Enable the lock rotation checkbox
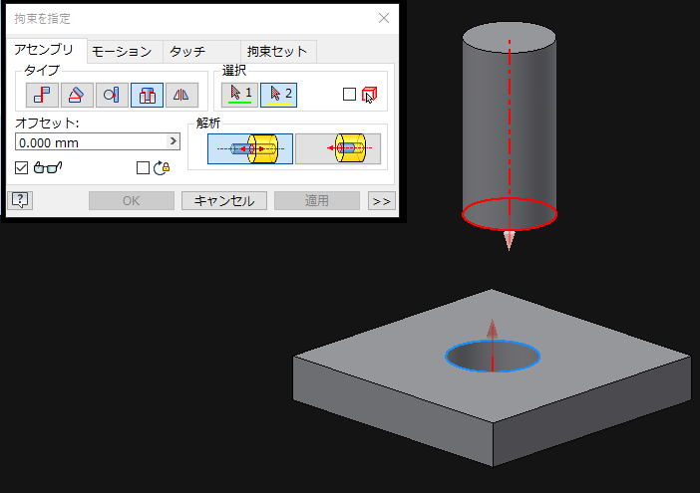 143,167
